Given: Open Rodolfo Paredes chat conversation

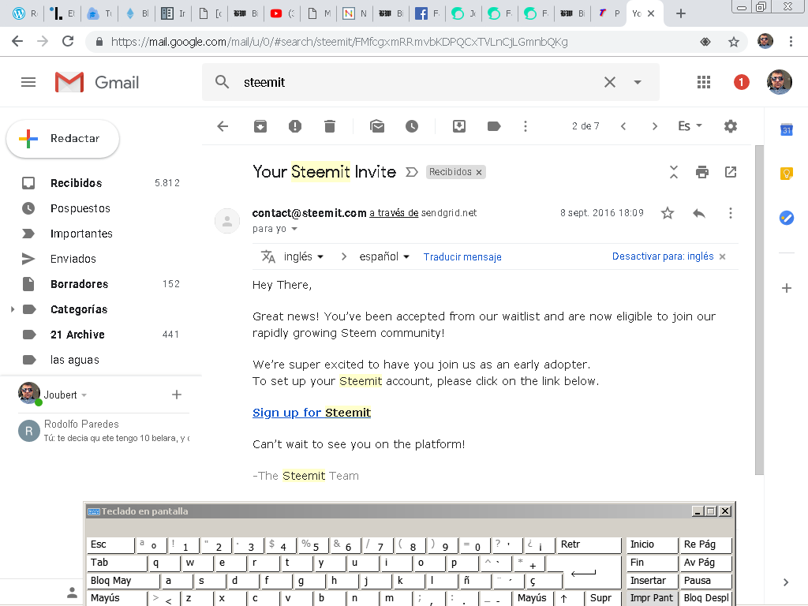Looking at the screenshot, I should click(x=103, y=431).
